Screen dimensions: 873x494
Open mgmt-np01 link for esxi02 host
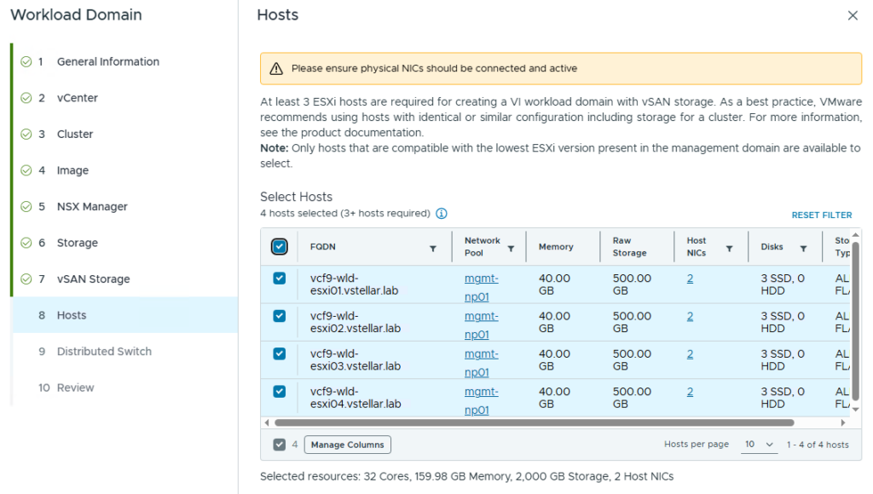click(x=481, y=325)
